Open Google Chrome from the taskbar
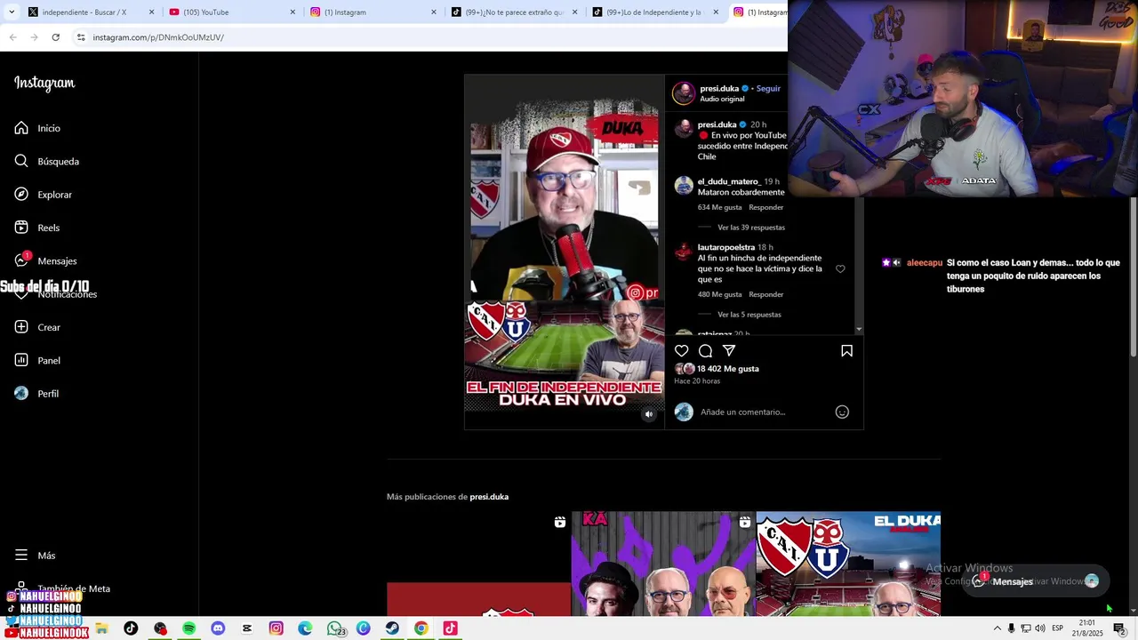 (x=421, y=628)
